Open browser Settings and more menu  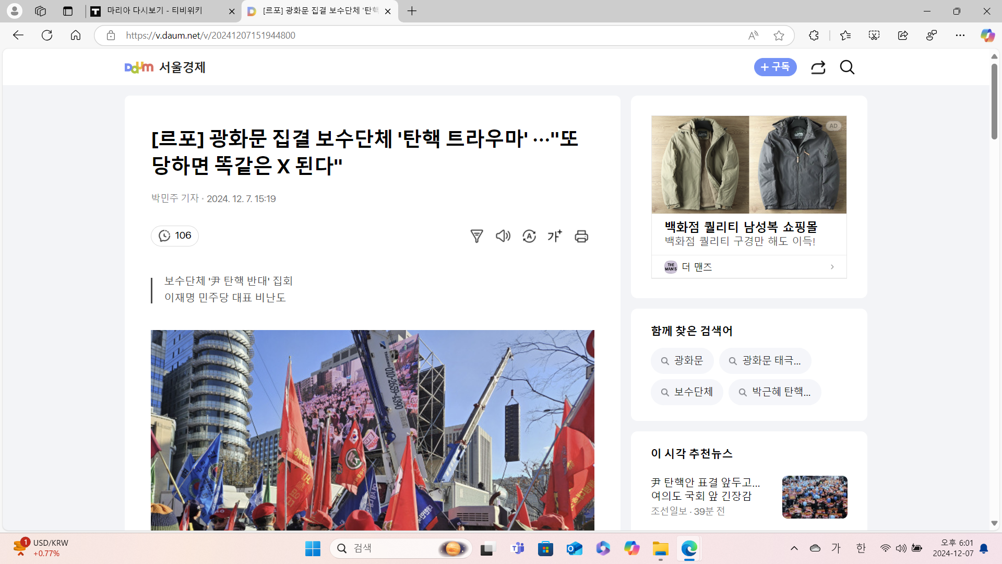[960, 36]
